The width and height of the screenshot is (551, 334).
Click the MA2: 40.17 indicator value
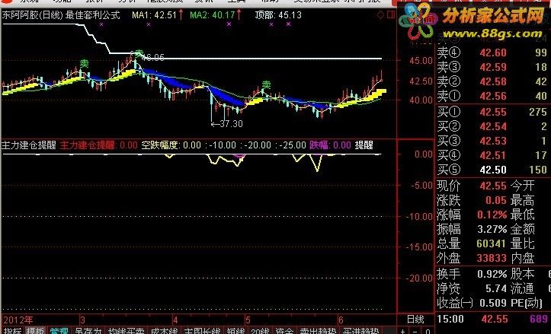pyautogui.click(x=213, y=15)
